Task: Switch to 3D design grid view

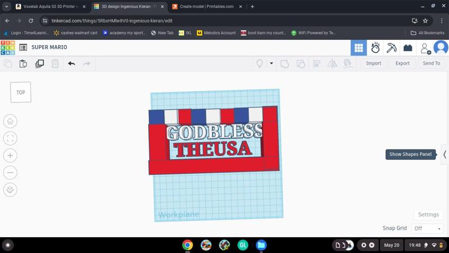Action: point(359,48)
